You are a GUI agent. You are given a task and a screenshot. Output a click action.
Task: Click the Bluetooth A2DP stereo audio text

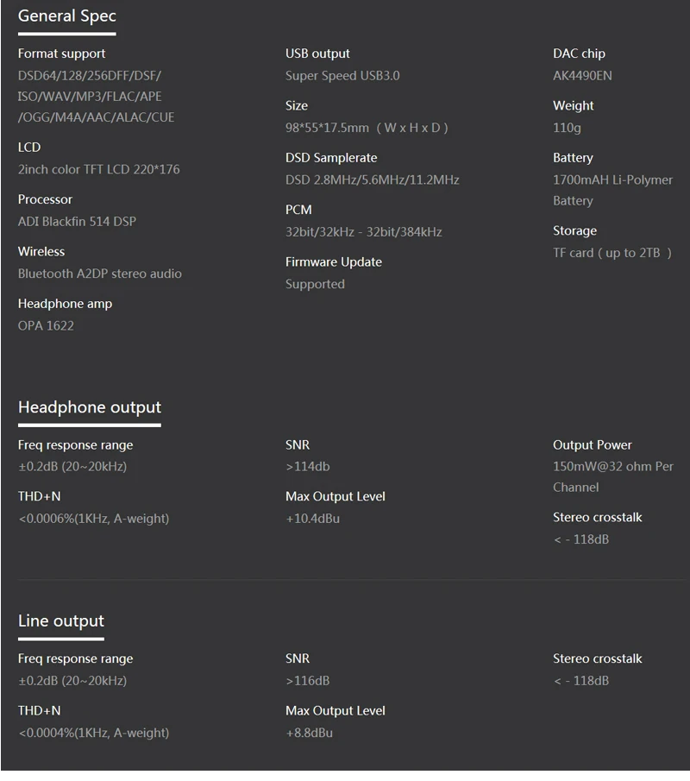point(99,274)
